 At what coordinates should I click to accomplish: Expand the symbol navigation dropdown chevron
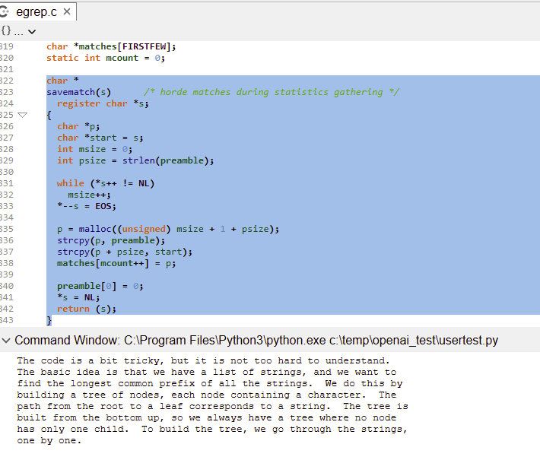pos(32,31)
